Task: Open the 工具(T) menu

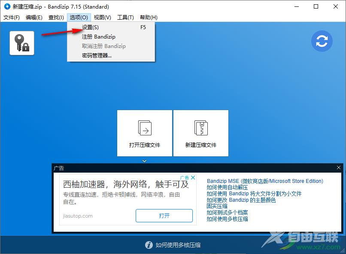Action: [x=125, y=18]
